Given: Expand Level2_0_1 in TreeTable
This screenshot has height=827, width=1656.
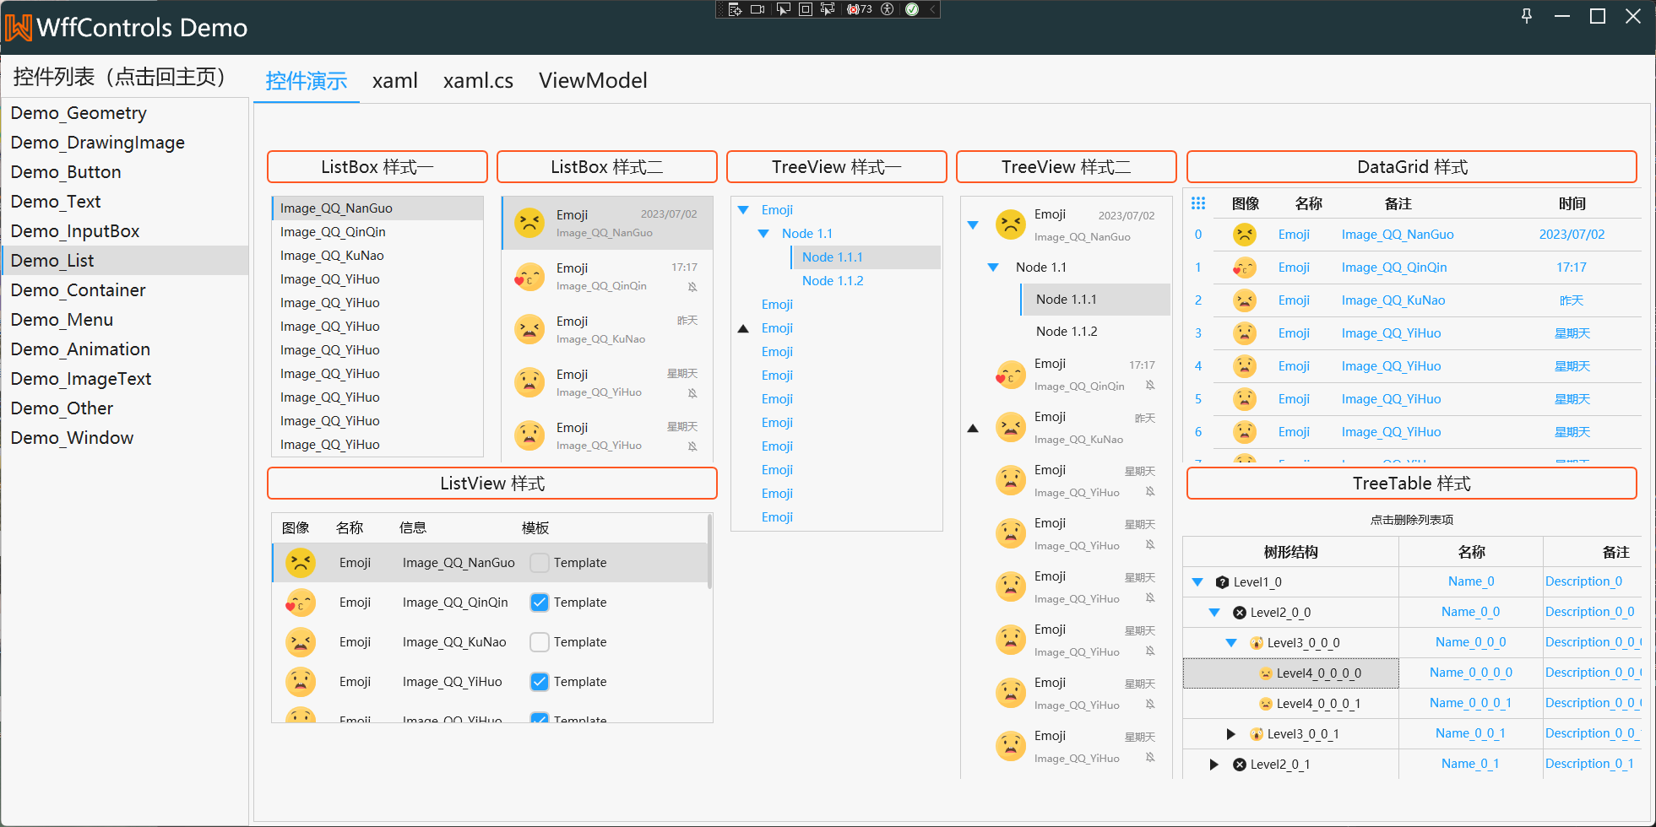Looking at the screenshot, I should click(x=1214, y=765).
